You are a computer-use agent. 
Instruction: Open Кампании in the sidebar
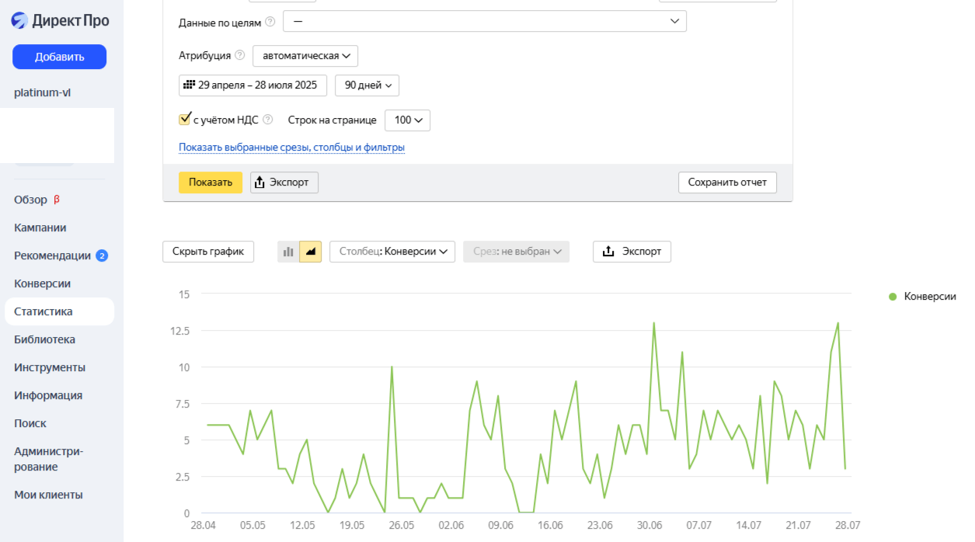[x=40, y=228]
